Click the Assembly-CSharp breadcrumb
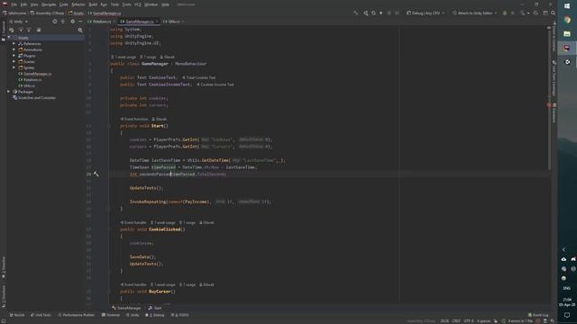Viewport: 577px width, 324px height. (x=48, y=13)
